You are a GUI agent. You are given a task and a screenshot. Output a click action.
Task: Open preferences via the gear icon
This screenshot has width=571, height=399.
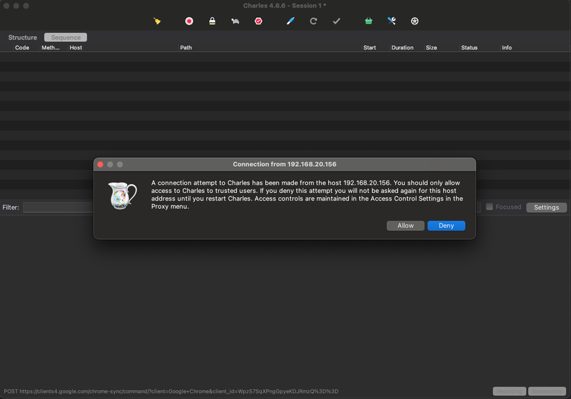point(414,21)
